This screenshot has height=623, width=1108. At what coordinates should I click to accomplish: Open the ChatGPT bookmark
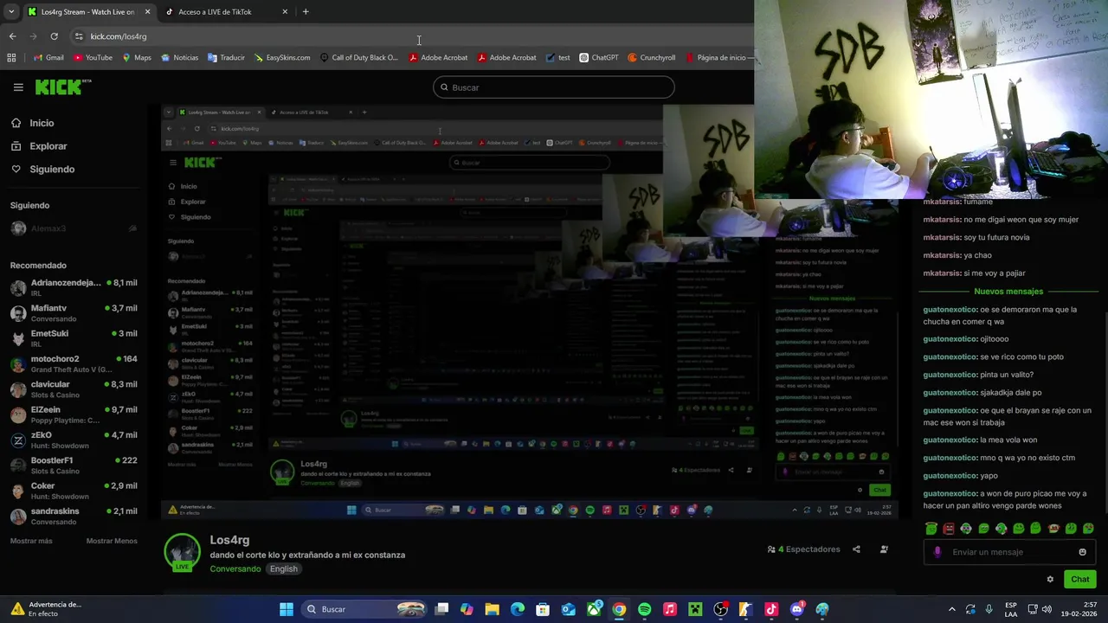(x=599, y=58)
